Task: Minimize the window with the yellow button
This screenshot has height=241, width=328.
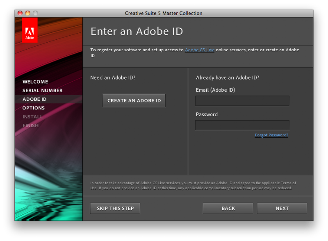Action: [x=27, y=13]
